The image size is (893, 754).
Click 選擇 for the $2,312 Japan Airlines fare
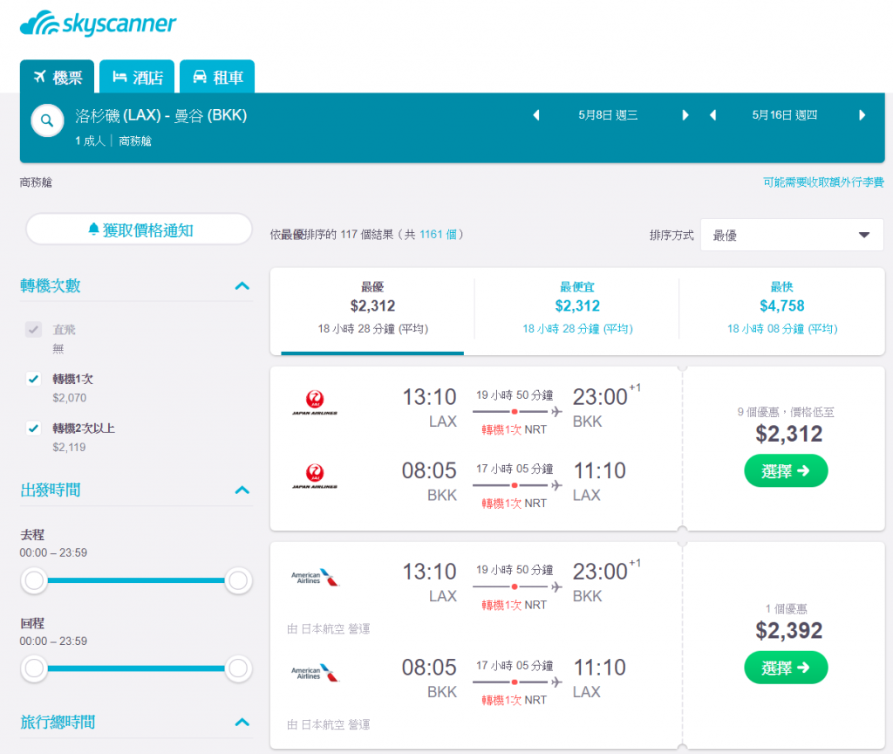[x=786, y=470]
